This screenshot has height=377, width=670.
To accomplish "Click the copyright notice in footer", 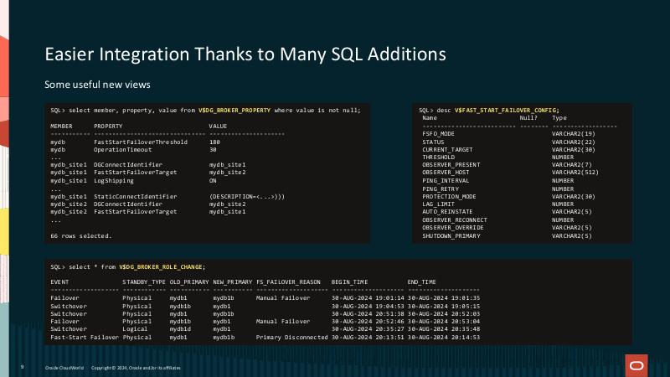I will (136, 368).
